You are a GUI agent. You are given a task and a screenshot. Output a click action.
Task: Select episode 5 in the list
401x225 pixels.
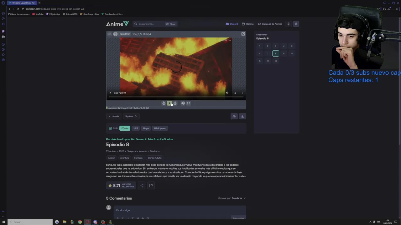292,46
